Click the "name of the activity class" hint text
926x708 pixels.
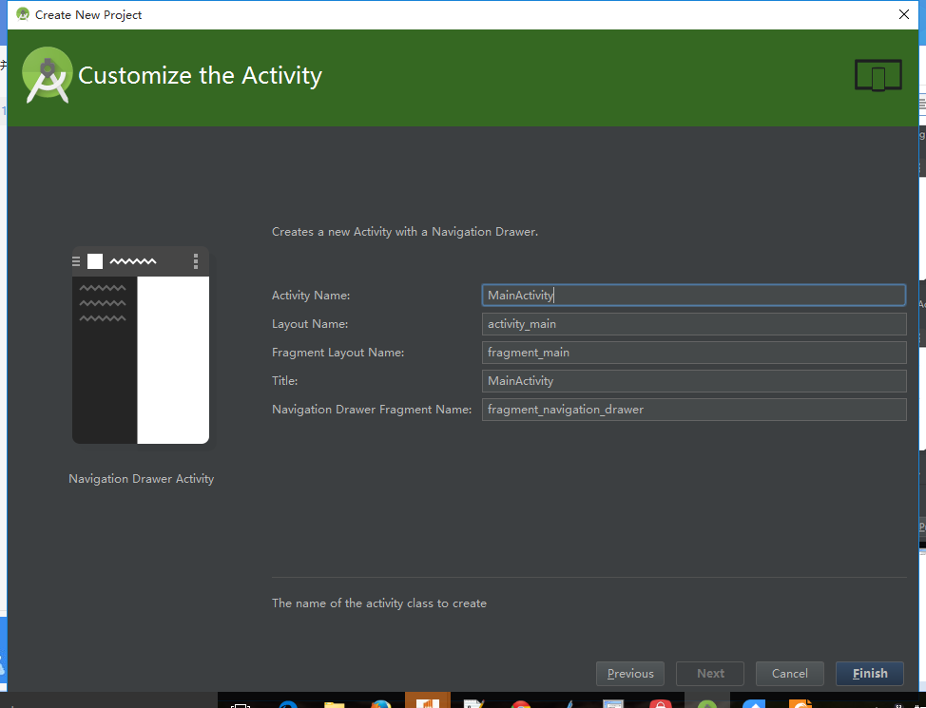[379, 603]
